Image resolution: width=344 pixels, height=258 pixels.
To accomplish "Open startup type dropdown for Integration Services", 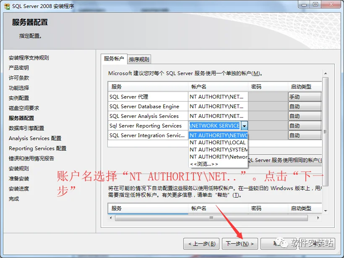I will [305, 136].
